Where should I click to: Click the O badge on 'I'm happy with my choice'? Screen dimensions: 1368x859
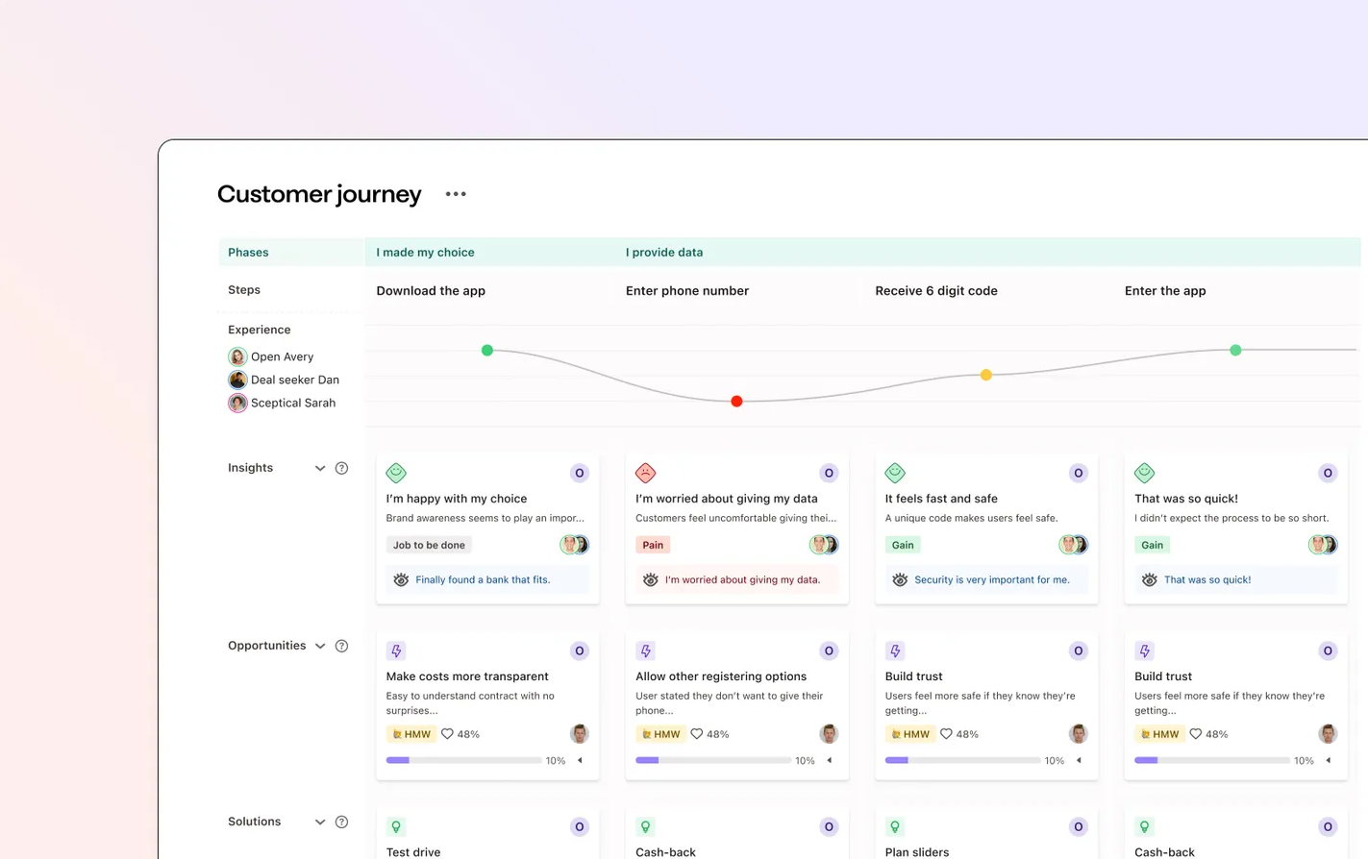click(x=580, y=473)
